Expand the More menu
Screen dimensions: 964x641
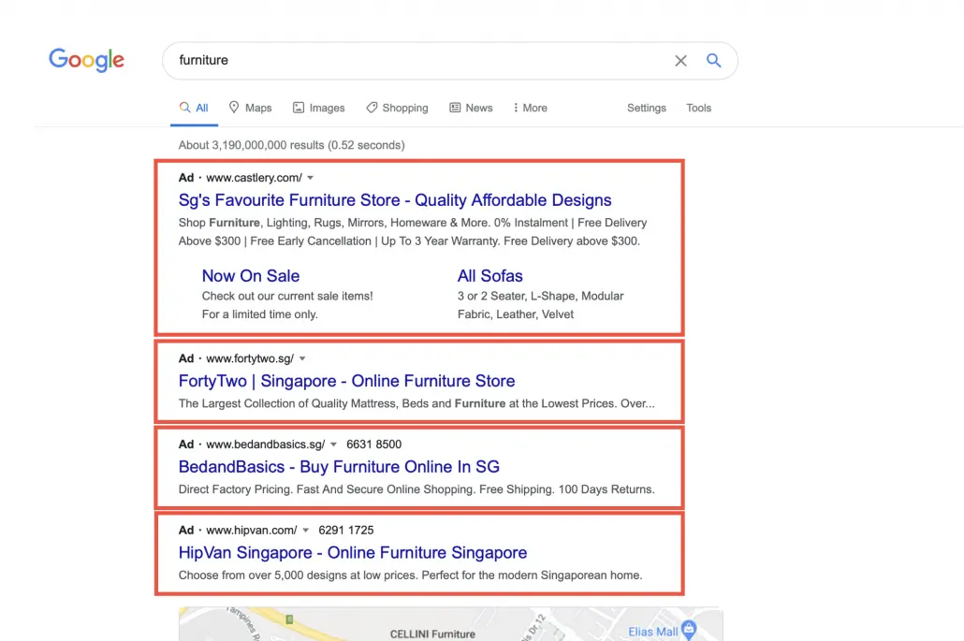click(x=530, y=109)
